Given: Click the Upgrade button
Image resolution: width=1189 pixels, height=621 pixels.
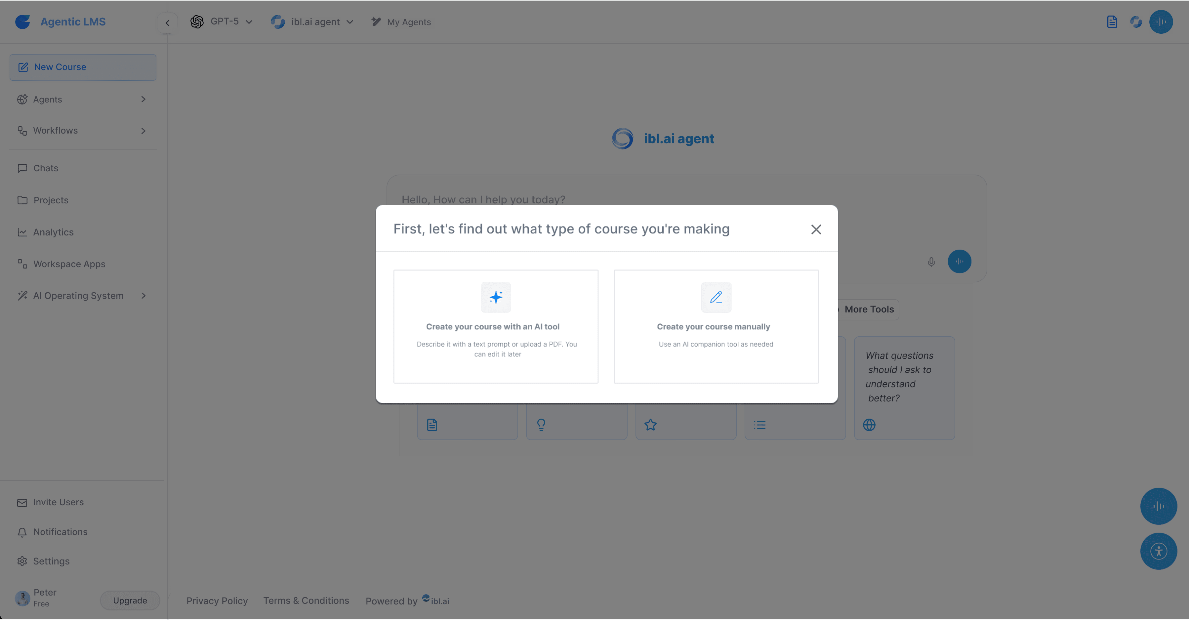Looking at the screenshot, I should coord(130,600).
